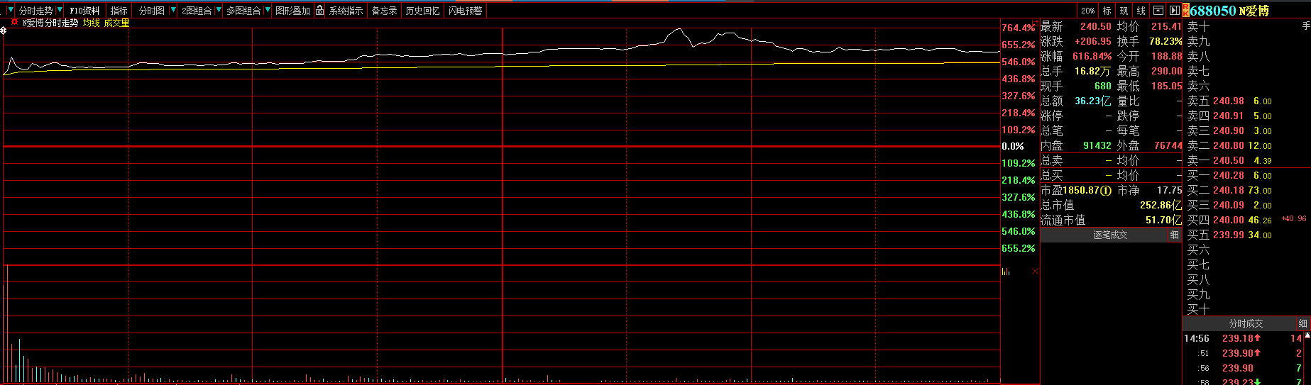Click the 流通市值 value 51.70亿
Image resolution: width=1311 pixels, height=385 pixels.
point(1164,220)
